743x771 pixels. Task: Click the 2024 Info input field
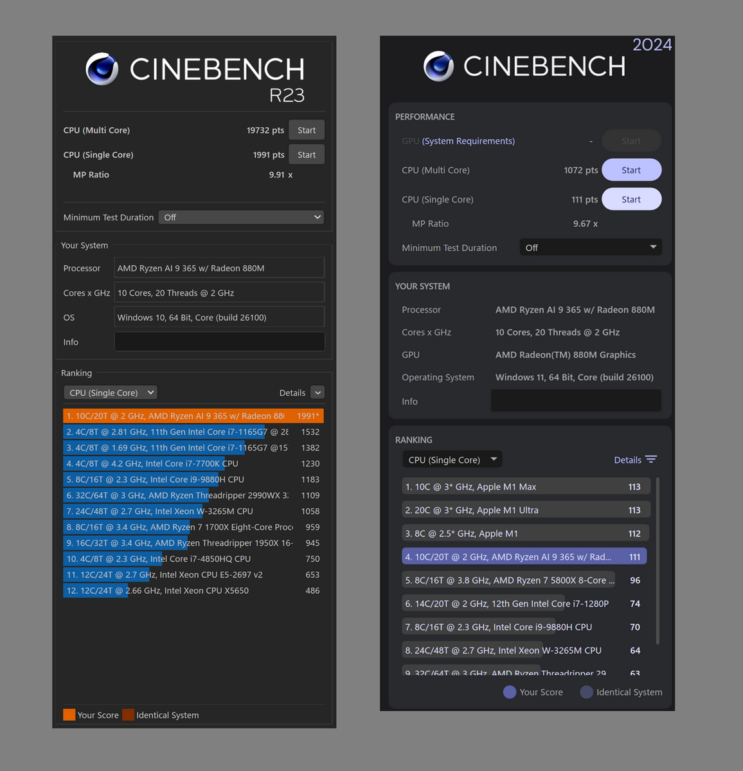(576, 401)
